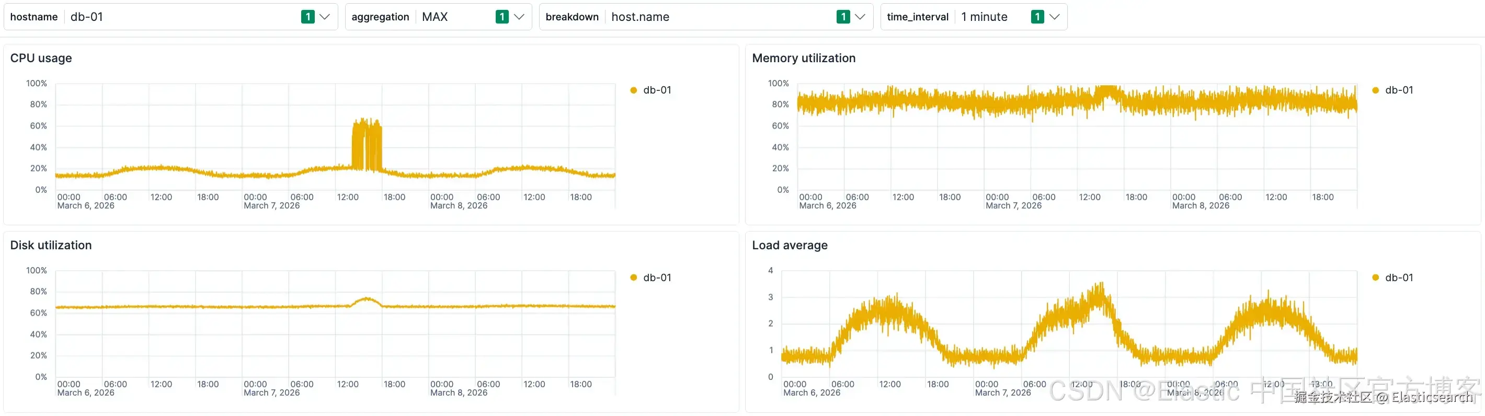Click the time_interval selection count badge
This screenshot has height=416, width=1485.
(1037, 17)
